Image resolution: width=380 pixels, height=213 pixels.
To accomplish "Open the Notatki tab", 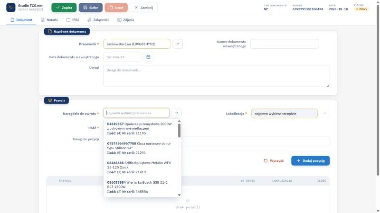I will (49, 20).
